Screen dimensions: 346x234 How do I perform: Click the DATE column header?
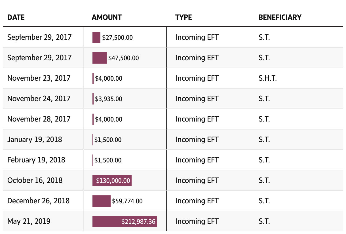[x=16, y=18]
